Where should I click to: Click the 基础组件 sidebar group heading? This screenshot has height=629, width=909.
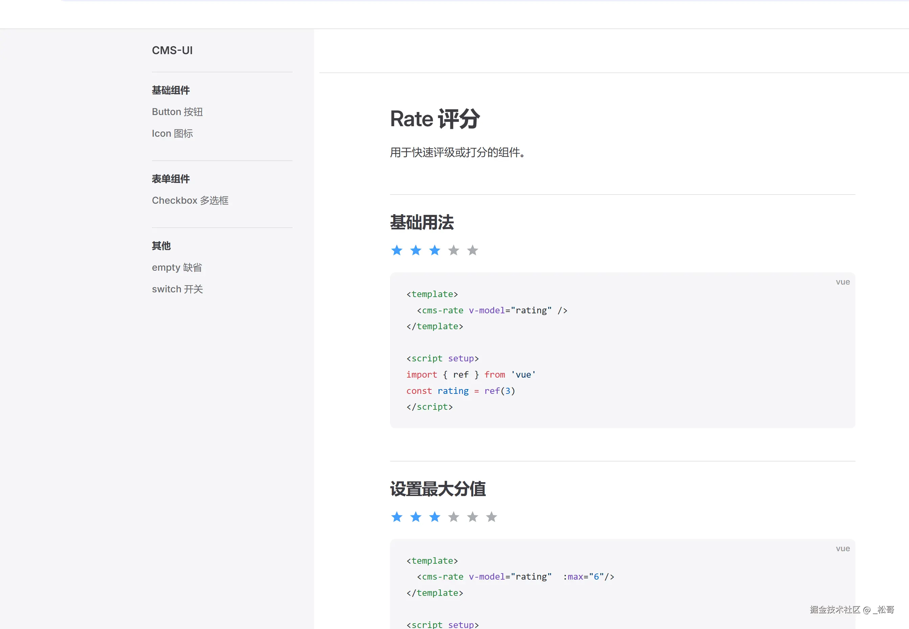coord(171,90)
